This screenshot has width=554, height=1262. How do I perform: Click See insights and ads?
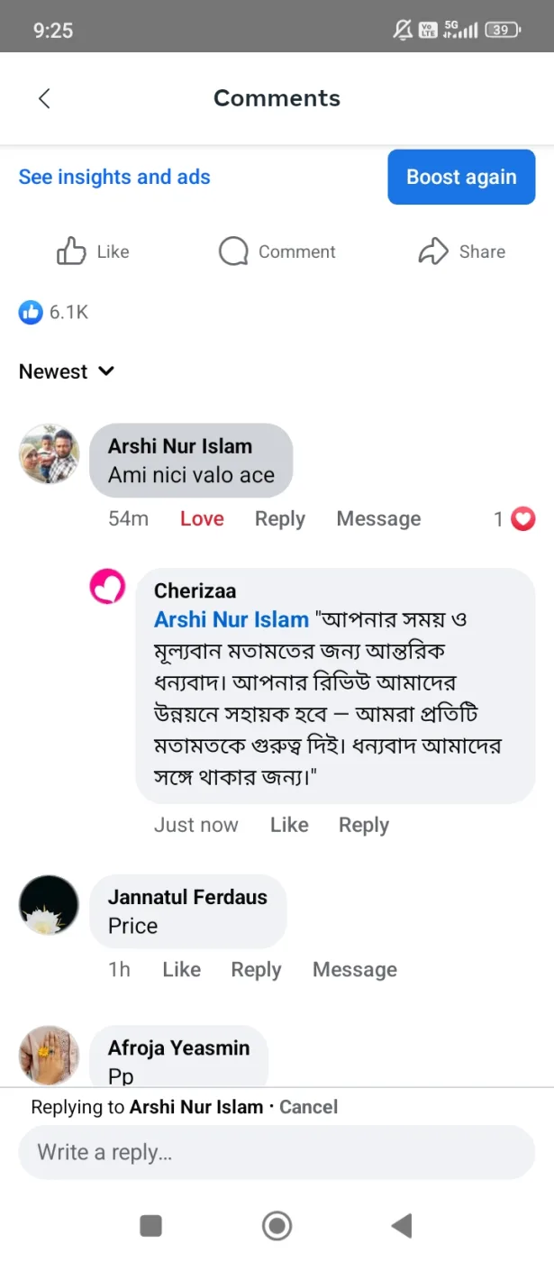coord(114,177)
